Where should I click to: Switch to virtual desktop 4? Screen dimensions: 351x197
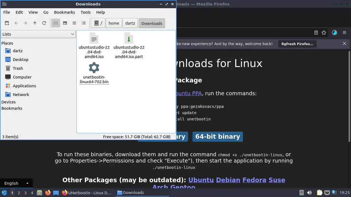[32, 193]
